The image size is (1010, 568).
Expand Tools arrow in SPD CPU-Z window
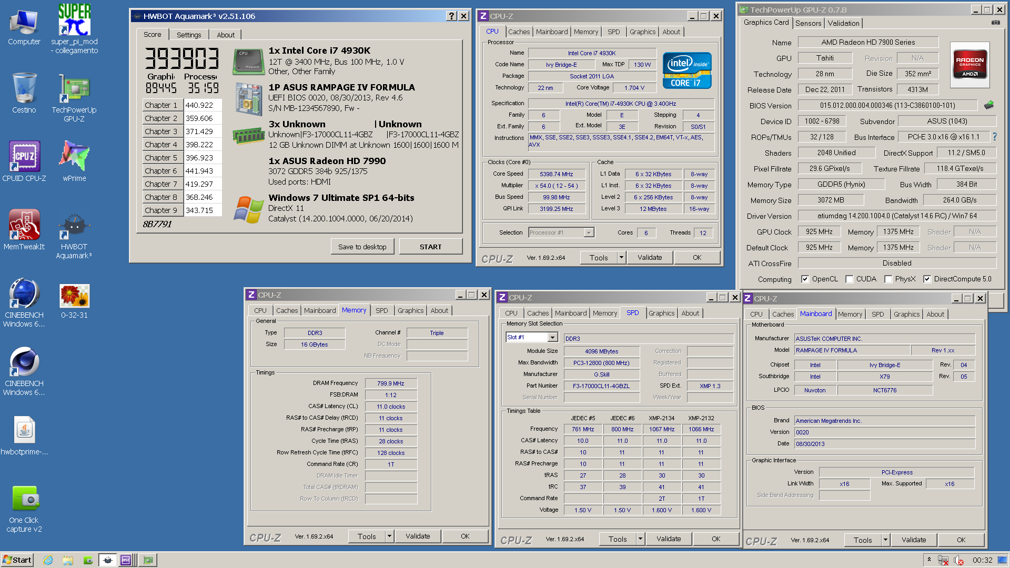tap(640, 539)
